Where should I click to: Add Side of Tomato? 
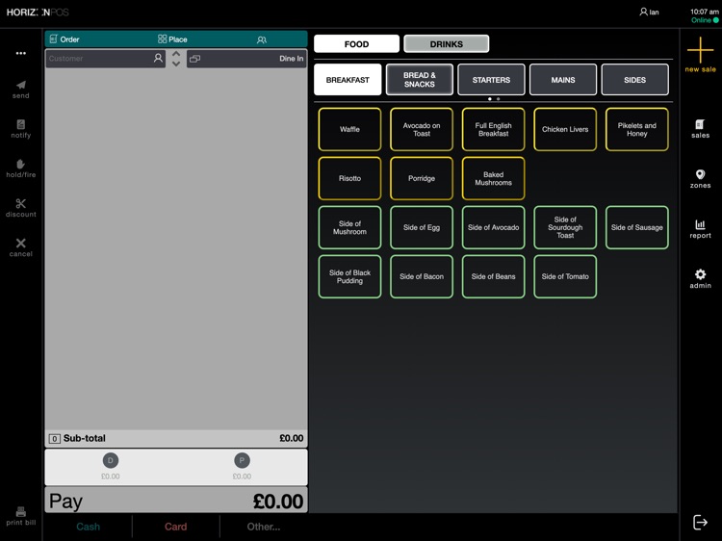[565, 276]
